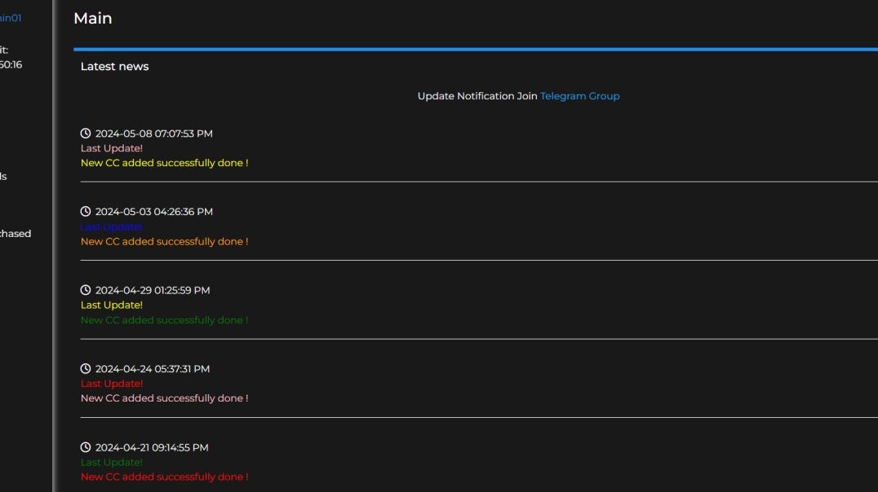Click the "Latest news" section title
This screenshot has height=492, width=878.
pyautogui.click(x=115, y=67)
